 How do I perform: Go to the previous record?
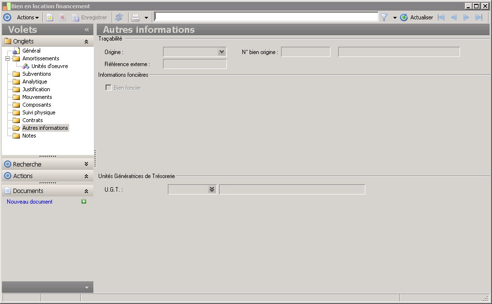[x=454, y=17]
